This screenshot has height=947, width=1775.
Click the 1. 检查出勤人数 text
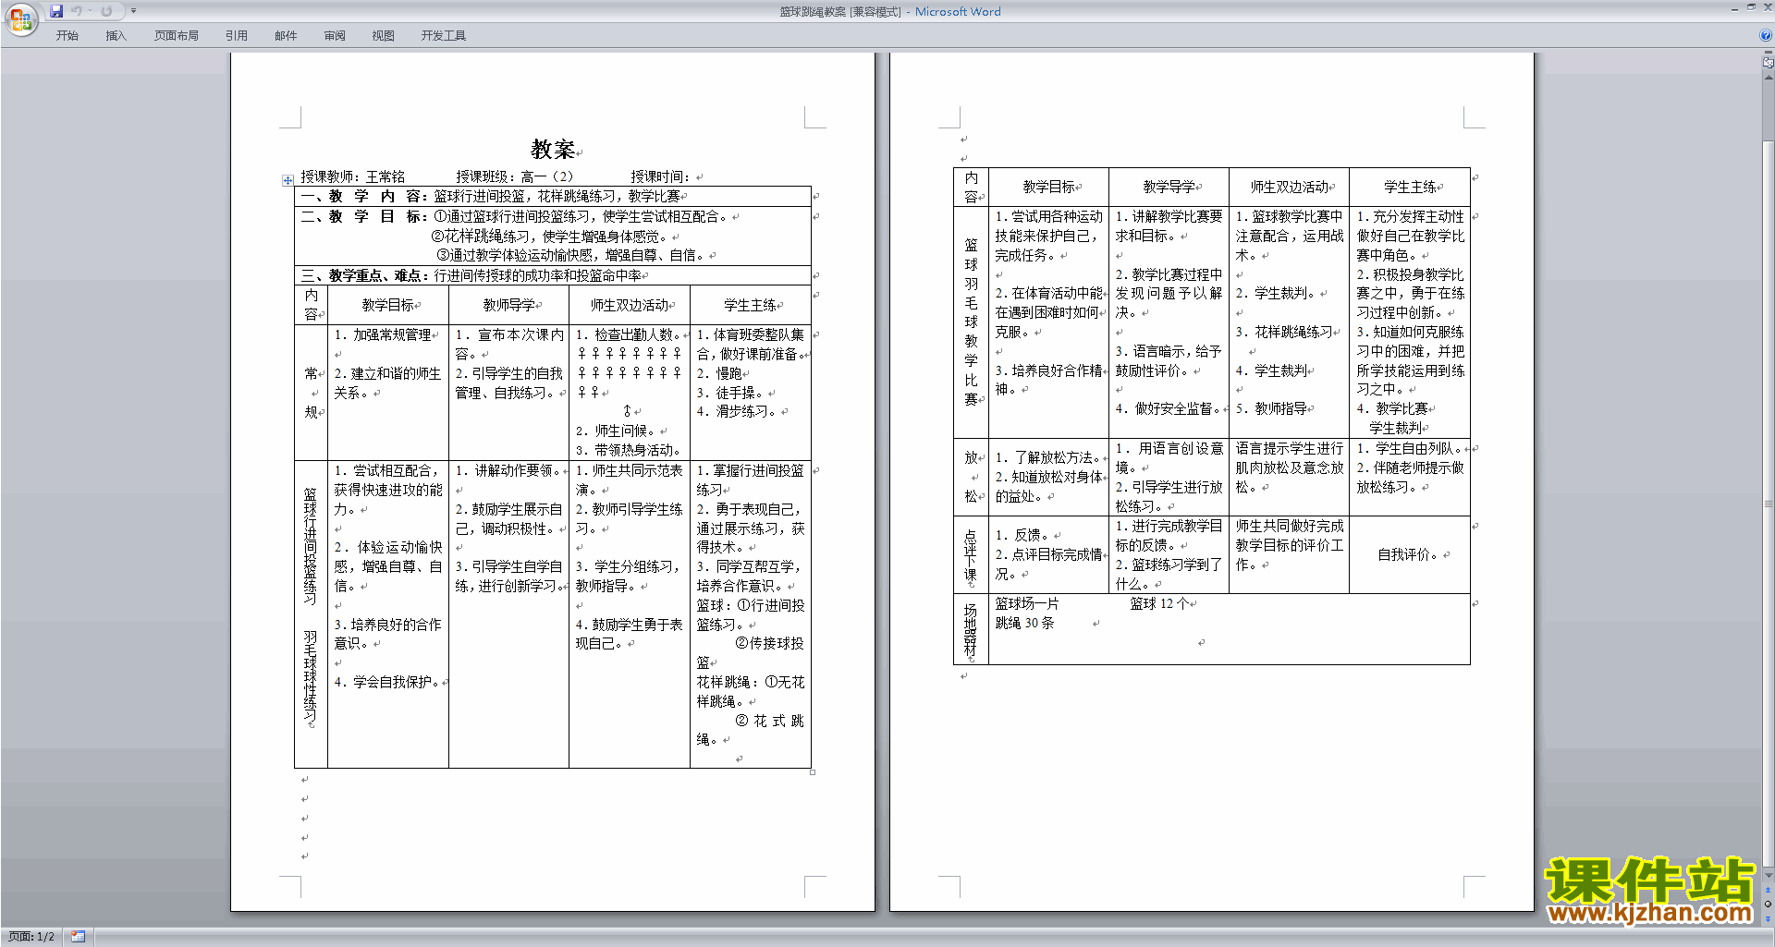[x=628, y=334]
